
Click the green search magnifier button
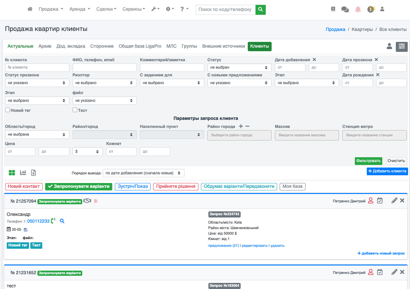tap(260, 10)
